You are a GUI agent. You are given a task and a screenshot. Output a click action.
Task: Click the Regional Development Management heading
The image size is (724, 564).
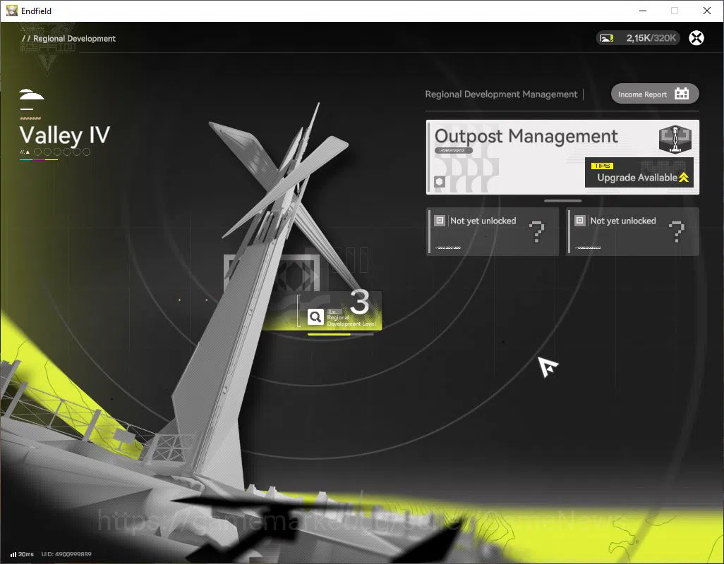501,94
